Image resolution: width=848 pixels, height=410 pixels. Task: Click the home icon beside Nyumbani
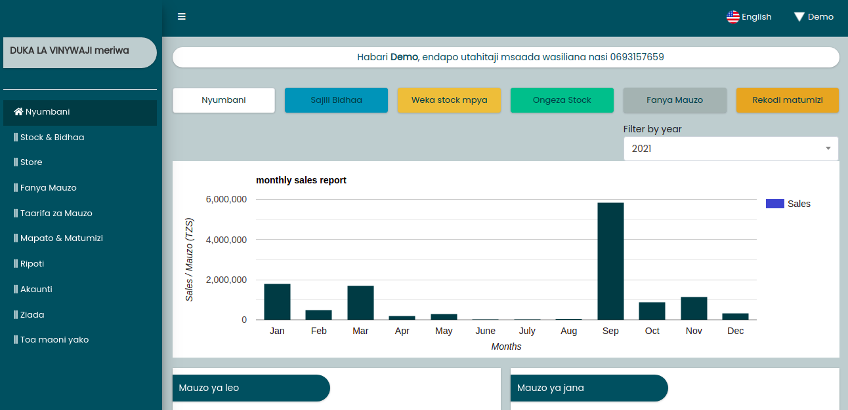click(18, 112)
